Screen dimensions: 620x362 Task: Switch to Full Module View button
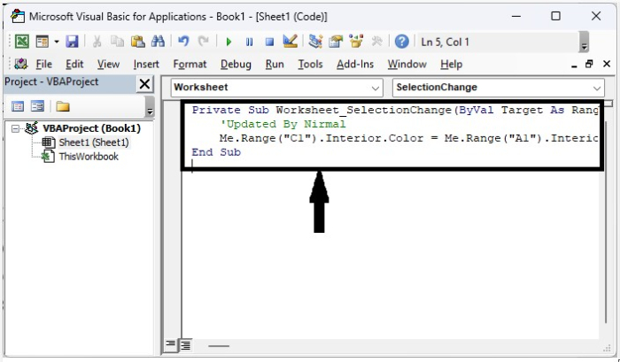coord(185,345)
